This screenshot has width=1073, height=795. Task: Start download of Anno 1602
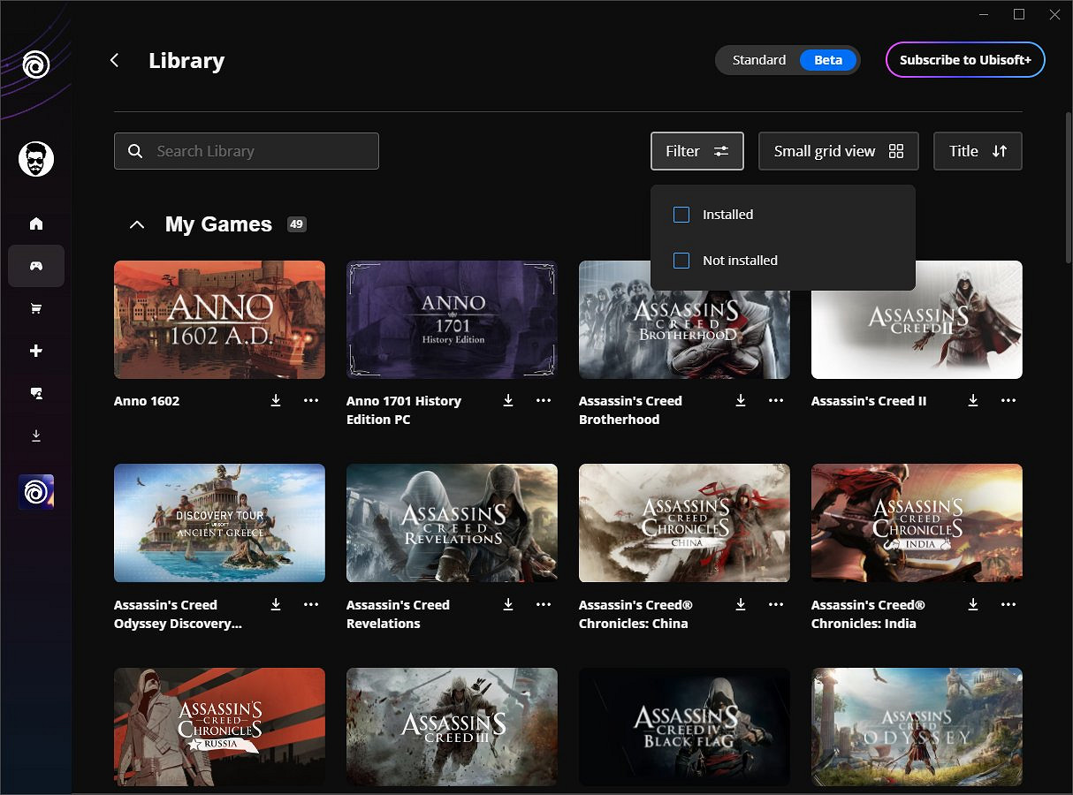275,400
